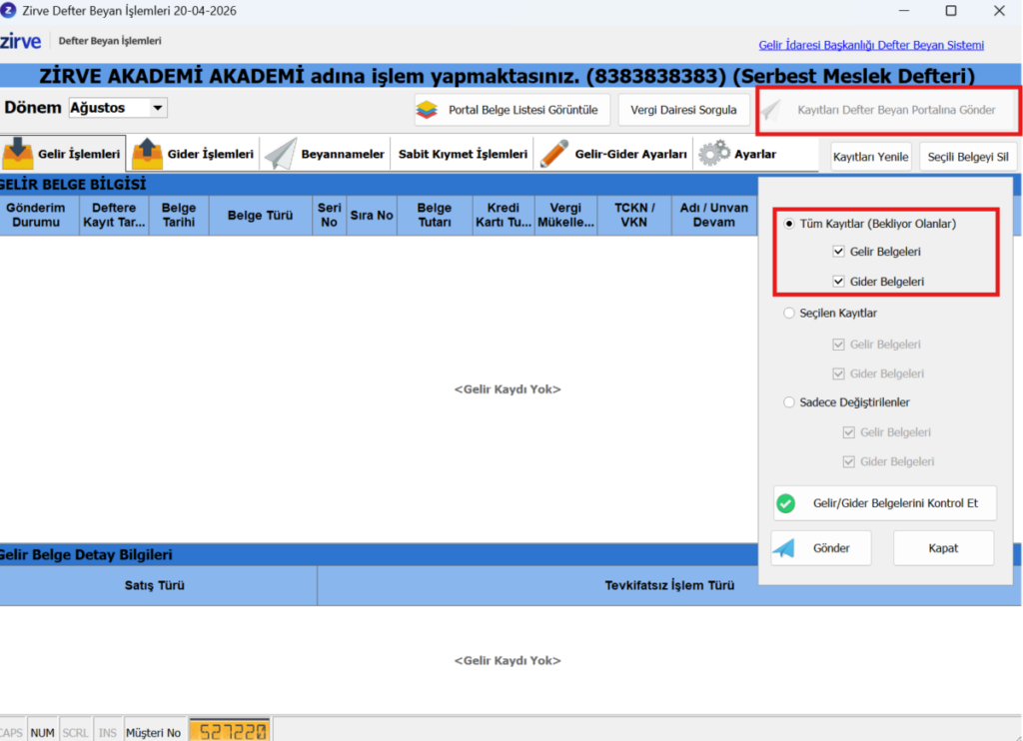1023x741 pixels.
Task: Uncheck Gider Belgeleri under Tüm Kayıtlar
Action: tap(838, 282)
